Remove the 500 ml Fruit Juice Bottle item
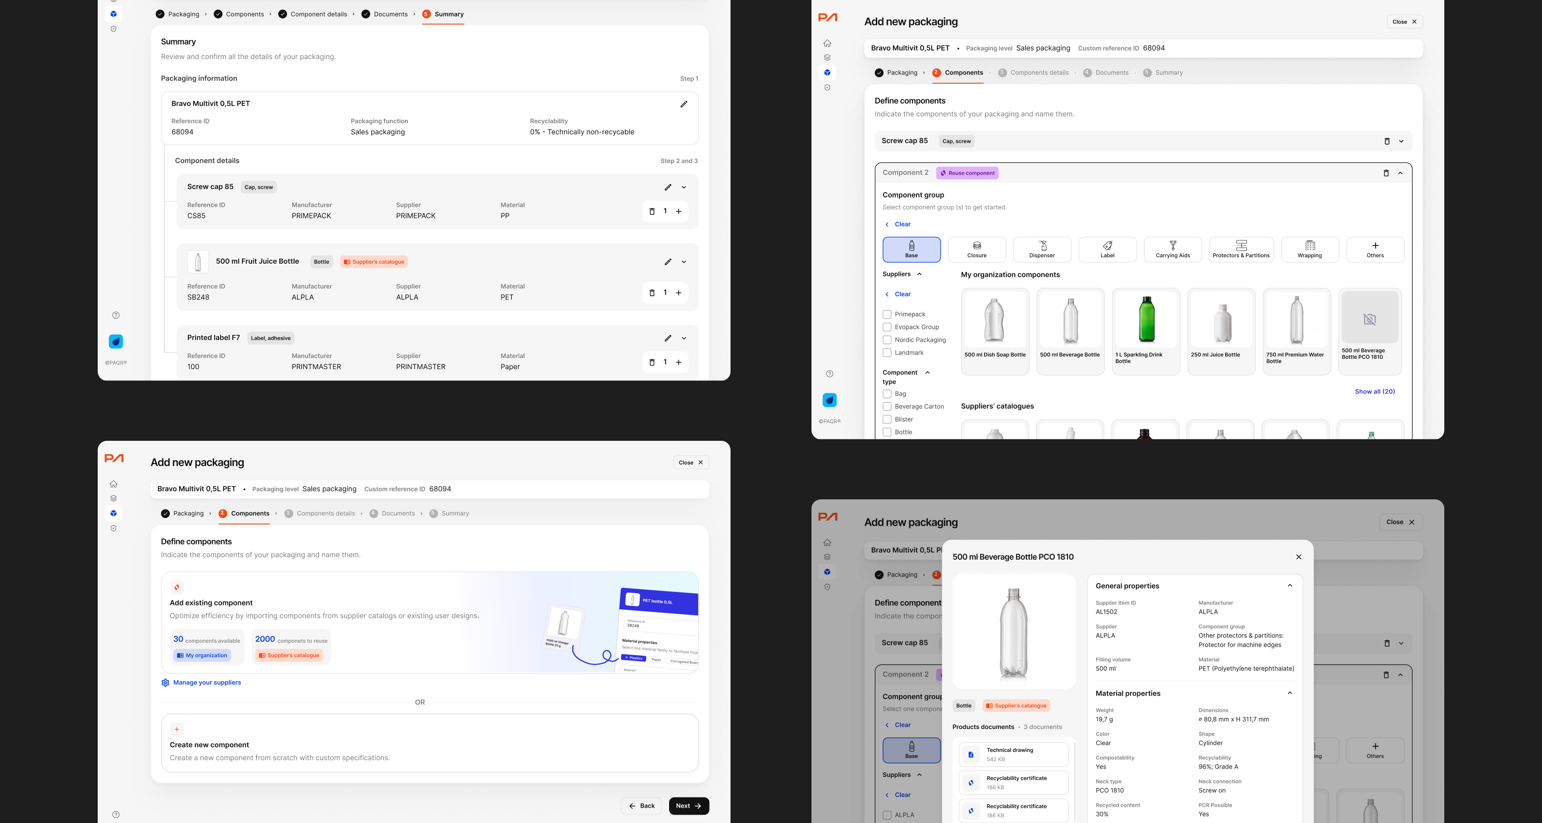The height and width of the screenshot is (823, 1542). [652, 293]
